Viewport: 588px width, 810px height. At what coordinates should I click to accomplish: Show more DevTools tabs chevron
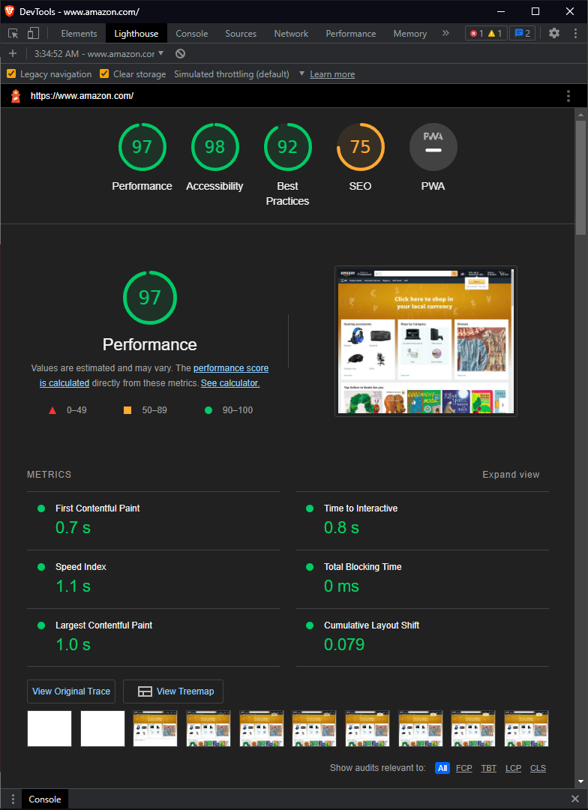pos(445,34)
